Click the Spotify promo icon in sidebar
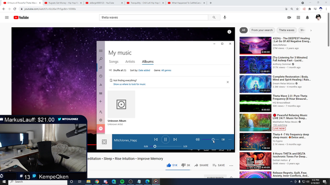 [x=101, y=128]
